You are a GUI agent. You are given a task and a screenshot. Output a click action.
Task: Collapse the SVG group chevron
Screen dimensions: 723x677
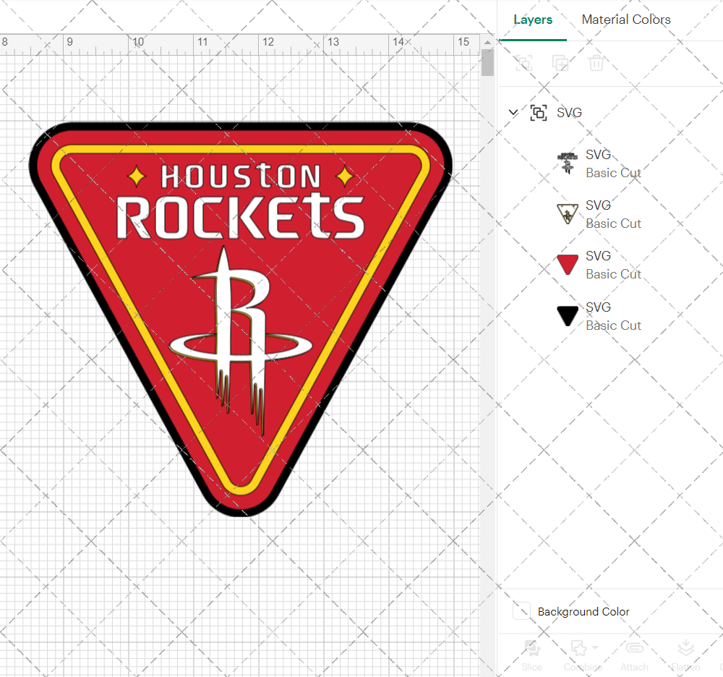(x=513, y=112)
